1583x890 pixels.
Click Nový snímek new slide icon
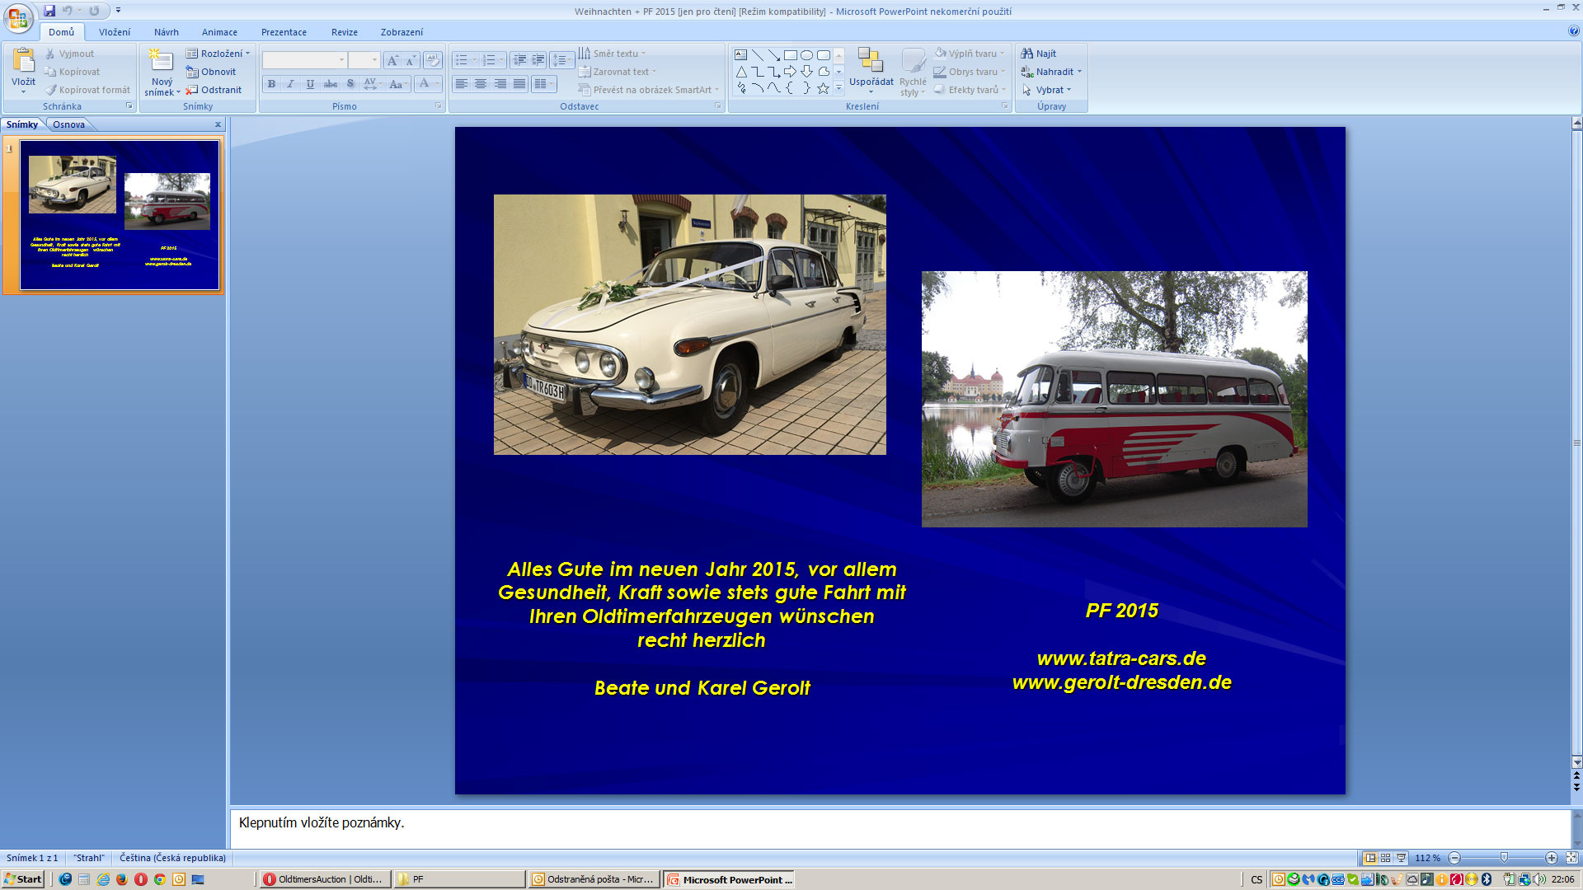pyautogui.click(x=162, y=61)
